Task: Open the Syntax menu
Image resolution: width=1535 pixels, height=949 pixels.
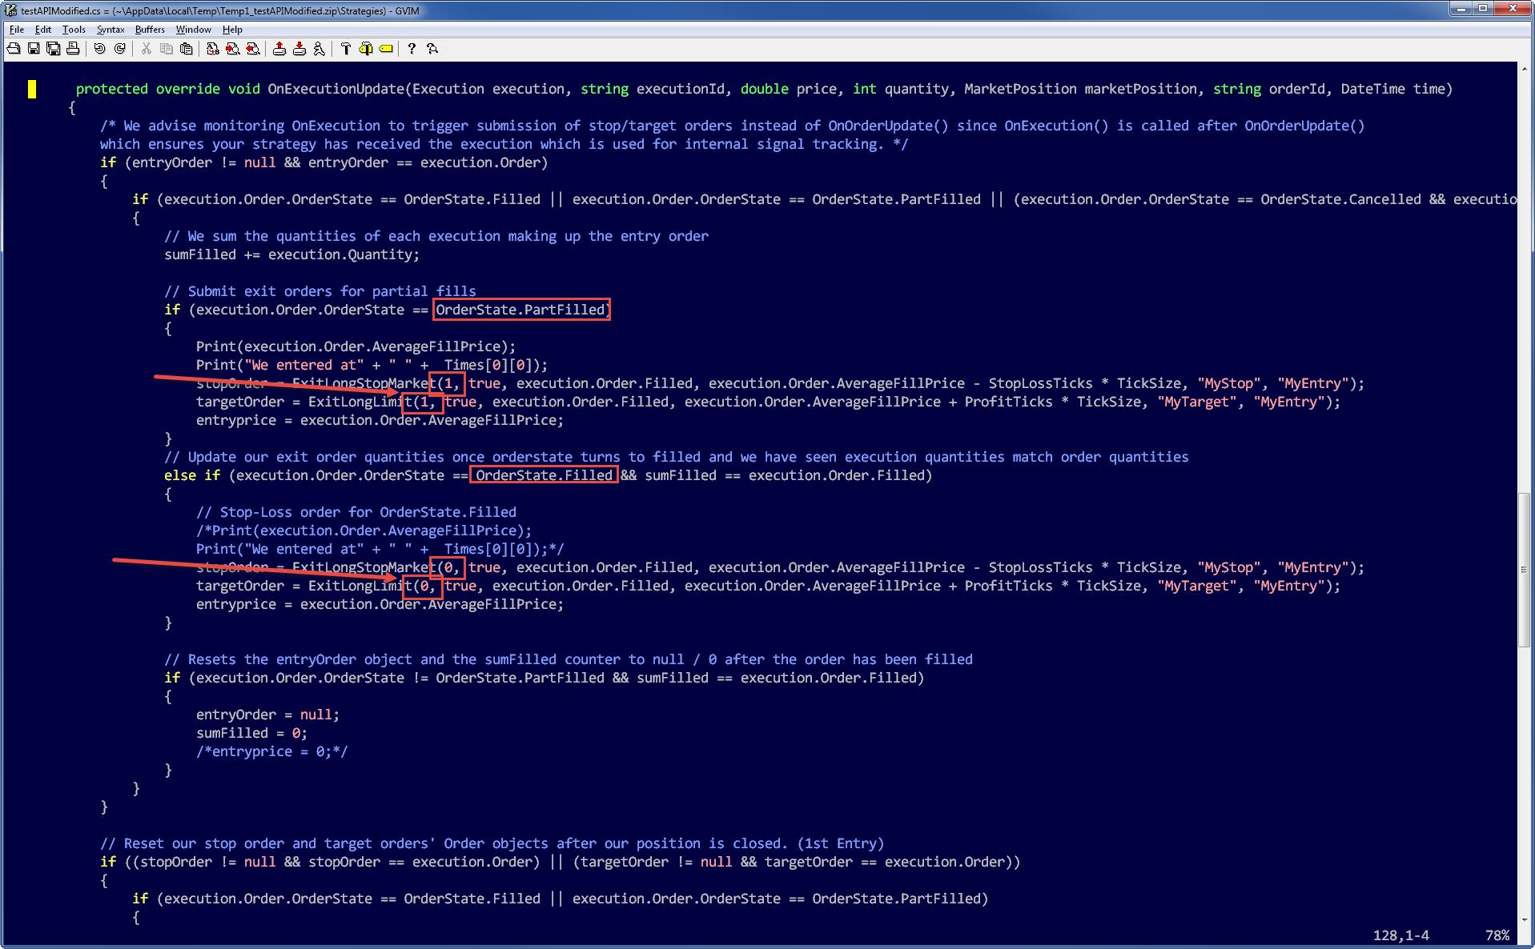Action: tap(111, 30)
